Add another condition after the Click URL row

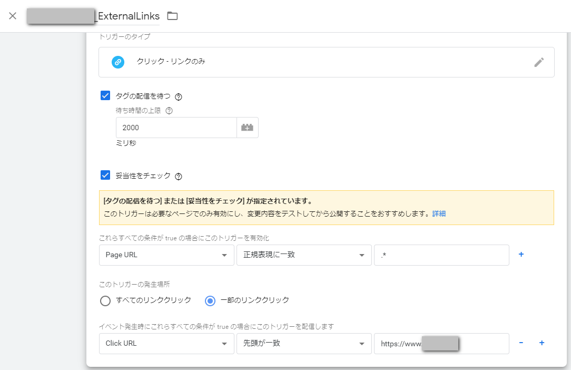click(x=541, y=343)
